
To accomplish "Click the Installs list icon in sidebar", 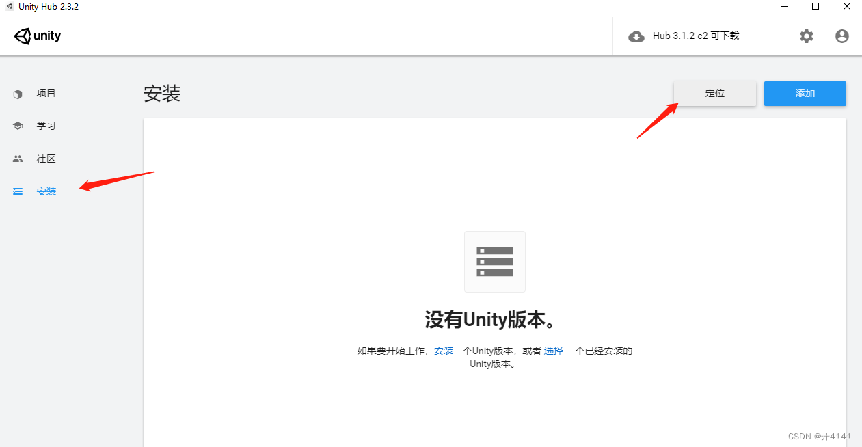I will 18,192.
